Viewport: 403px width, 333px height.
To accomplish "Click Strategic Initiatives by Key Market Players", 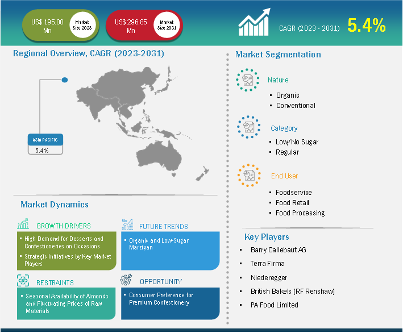I will pos(68,260).
